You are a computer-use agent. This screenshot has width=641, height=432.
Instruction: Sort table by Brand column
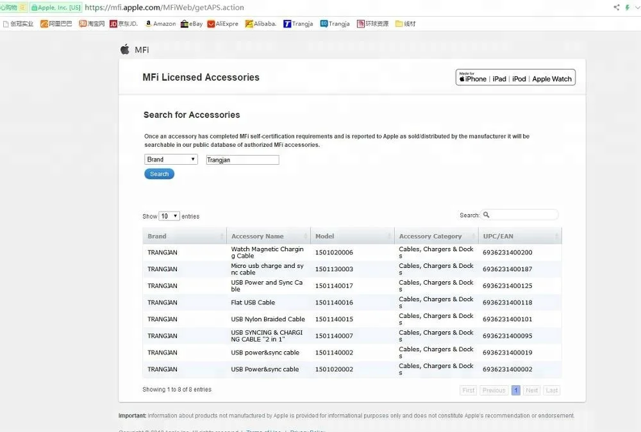tap(185, 236)
